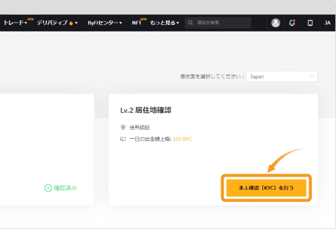Switch language via the JA selector
This screenshot has width=336, height=229.
(327, 23)
